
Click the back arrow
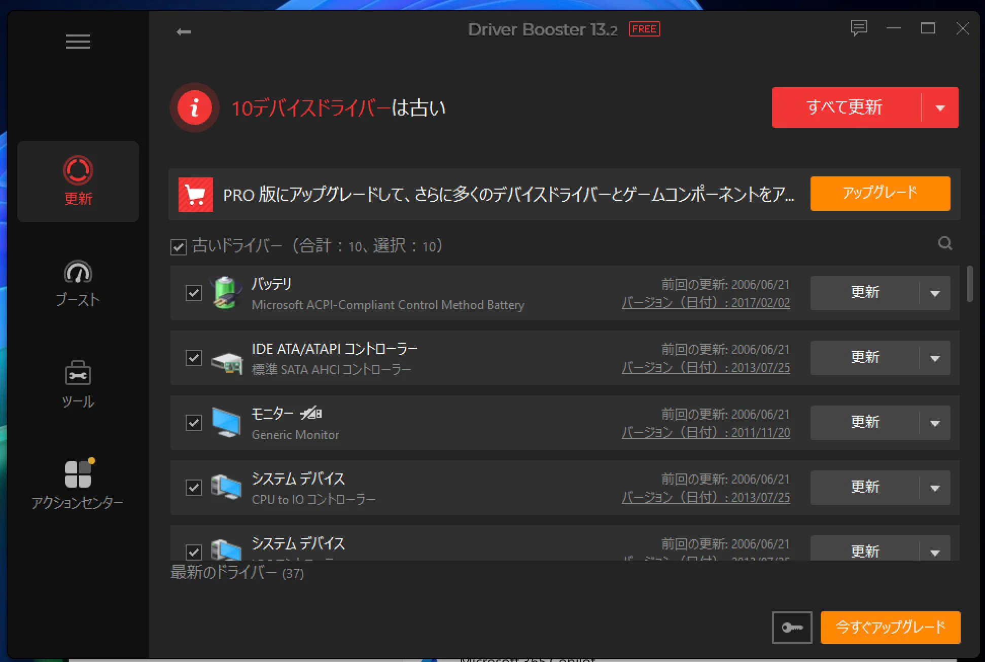tap(184, 31)
